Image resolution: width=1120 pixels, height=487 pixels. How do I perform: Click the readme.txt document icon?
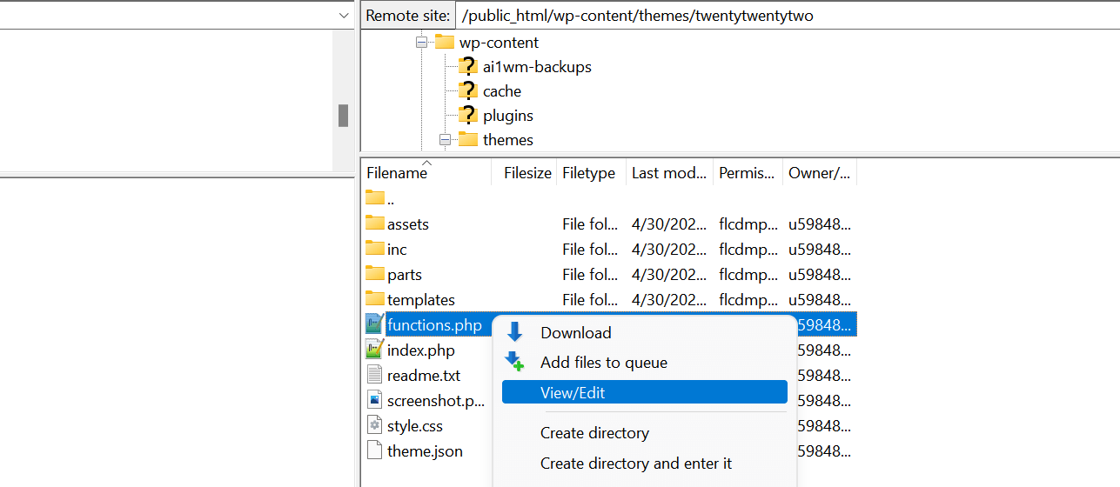[x=374, y=376]
